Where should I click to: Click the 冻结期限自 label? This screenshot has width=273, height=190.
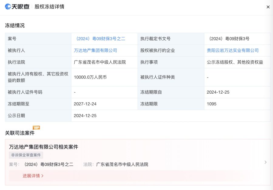pyautogui.click(x=151, y=92)
